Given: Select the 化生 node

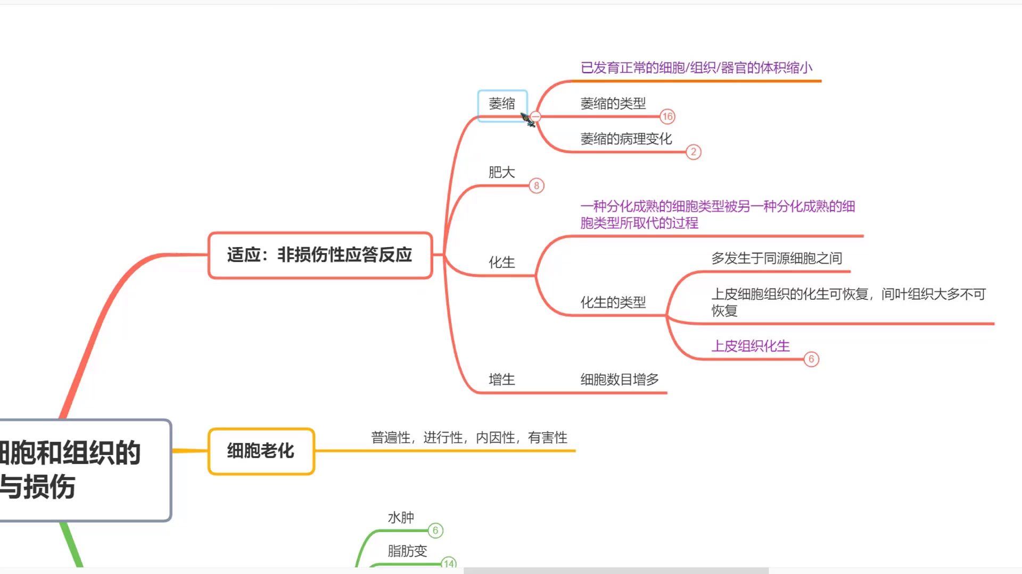Looking at the screenshot, I should coord(501,263).
